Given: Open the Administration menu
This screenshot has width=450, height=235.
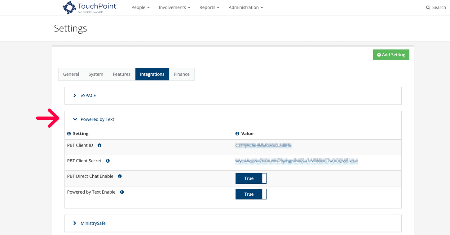Looking at the screenshot, I should click(x=246, y=7).
